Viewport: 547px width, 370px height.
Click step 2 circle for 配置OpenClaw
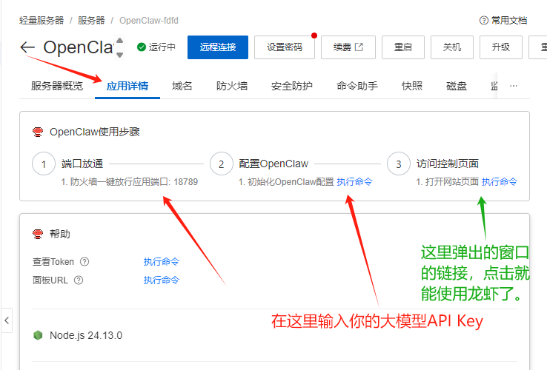coord(221,164)
